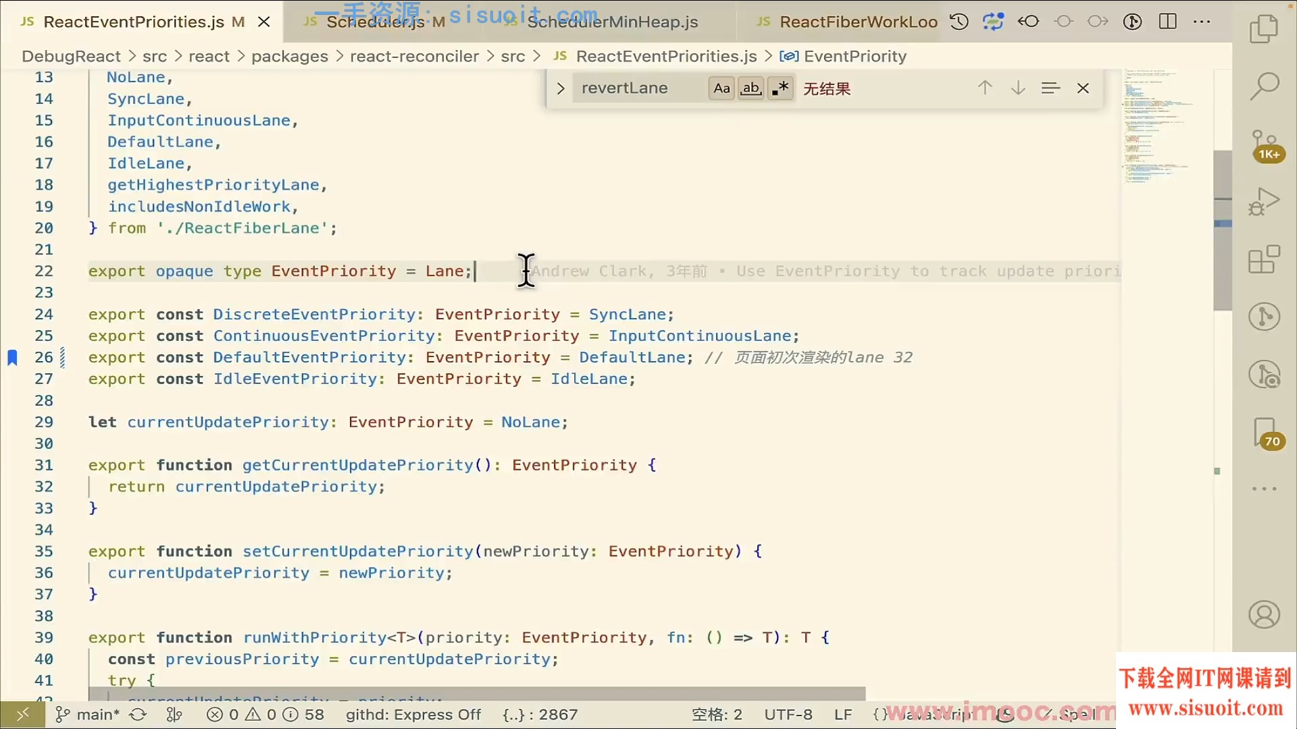The height and width of the screenshot is (729, 1297).
Task: Toggle Use Regular Expression in find widget
Action: tap(780, 88)
